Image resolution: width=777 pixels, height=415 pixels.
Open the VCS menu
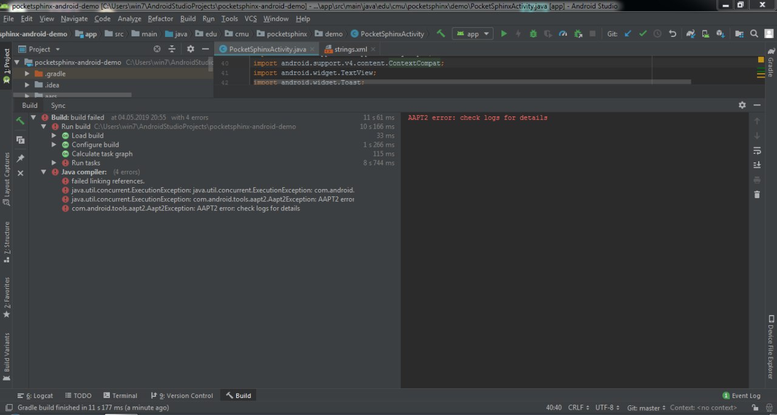coord(251,19)
